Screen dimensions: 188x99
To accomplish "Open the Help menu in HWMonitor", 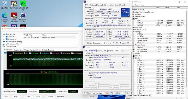I will (142, 5).
